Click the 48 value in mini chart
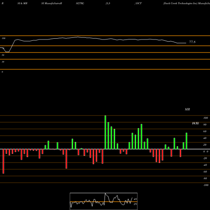The height and width of the screenshot is (210, 210). click(135, 199)
